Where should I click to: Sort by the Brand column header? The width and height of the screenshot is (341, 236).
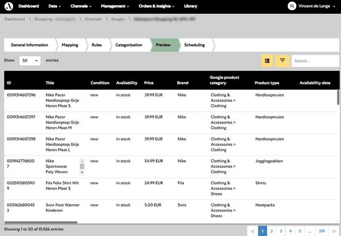[182, 83]
